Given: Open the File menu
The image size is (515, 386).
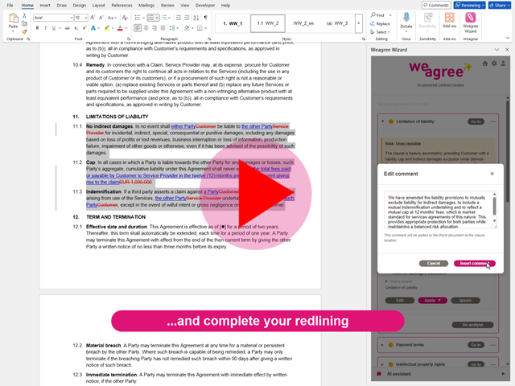Looking at the screenshot, I should [x=10, y=6].
